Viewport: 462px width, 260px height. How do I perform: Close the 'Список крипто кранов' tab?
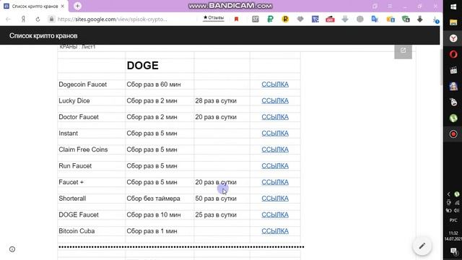point(63,6)
